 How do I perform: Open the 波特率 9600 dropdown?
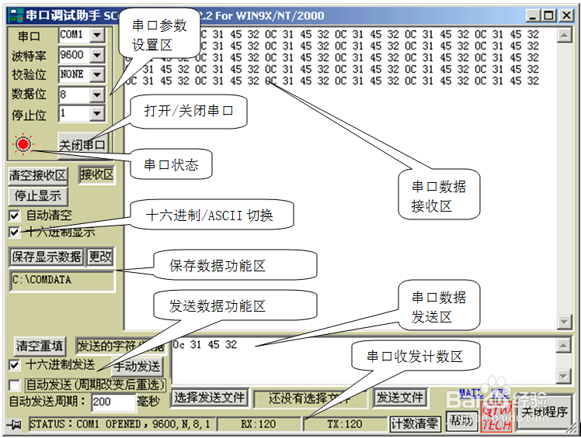pyautogui.click(x=97, y=55)
